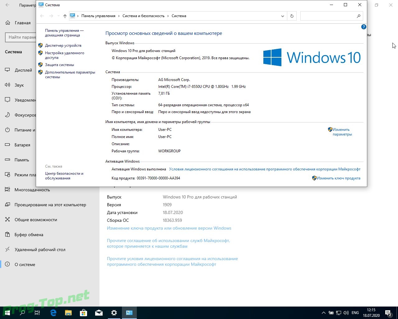Open the recent locations dropdown arrow

(58, 16)
